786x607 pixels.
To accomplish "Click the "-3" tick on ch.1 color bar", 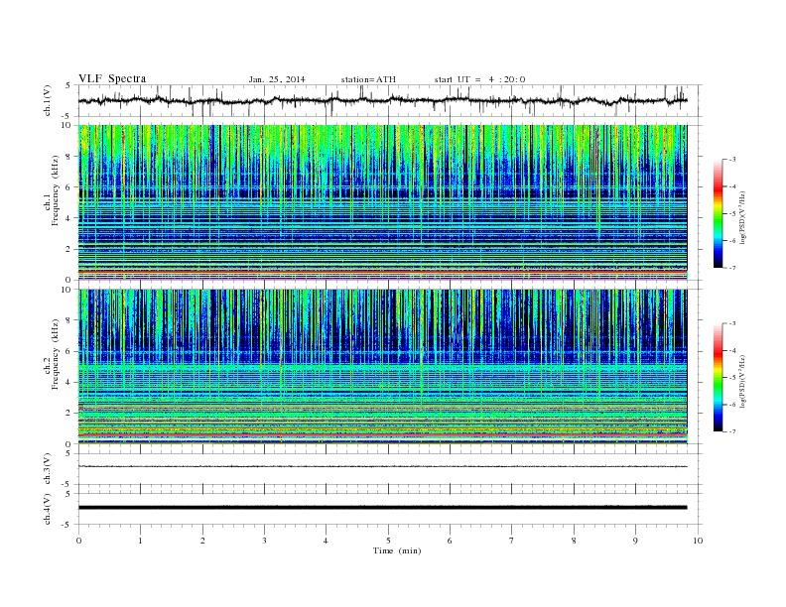I will pos(731,160).
